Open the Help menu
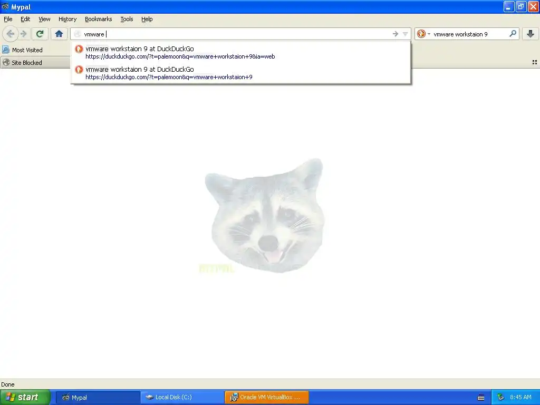This screenshot has height=405, width=540. 147,19
